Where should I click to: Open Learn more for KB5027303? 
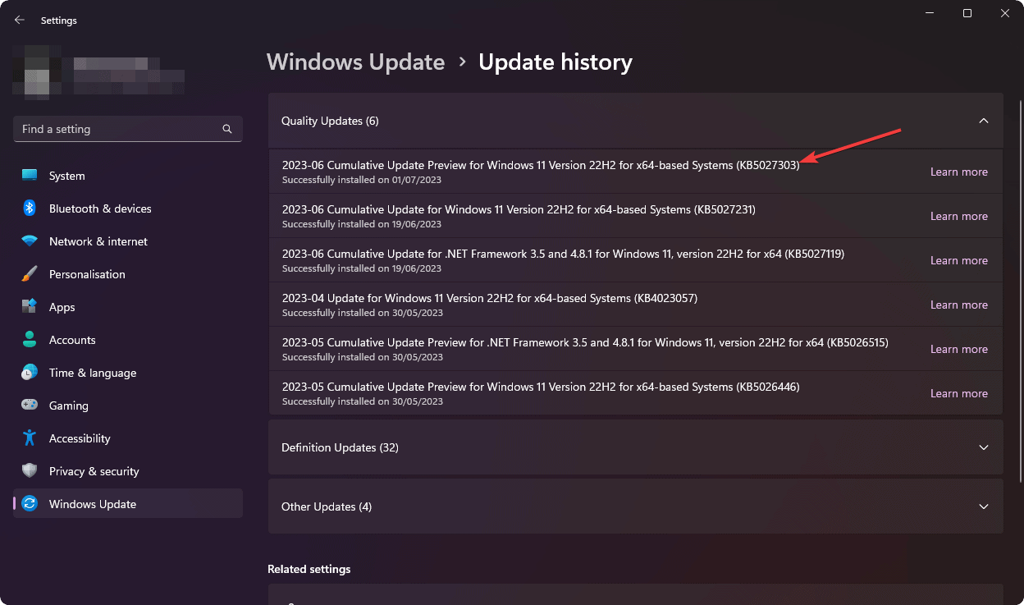click(958, 171)
